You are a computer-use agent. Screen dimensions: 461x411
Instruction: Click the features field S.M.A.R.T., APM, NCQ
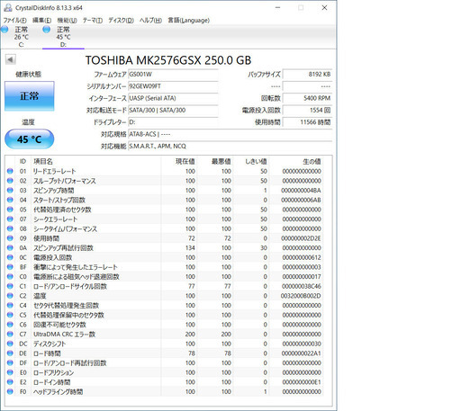230,147
